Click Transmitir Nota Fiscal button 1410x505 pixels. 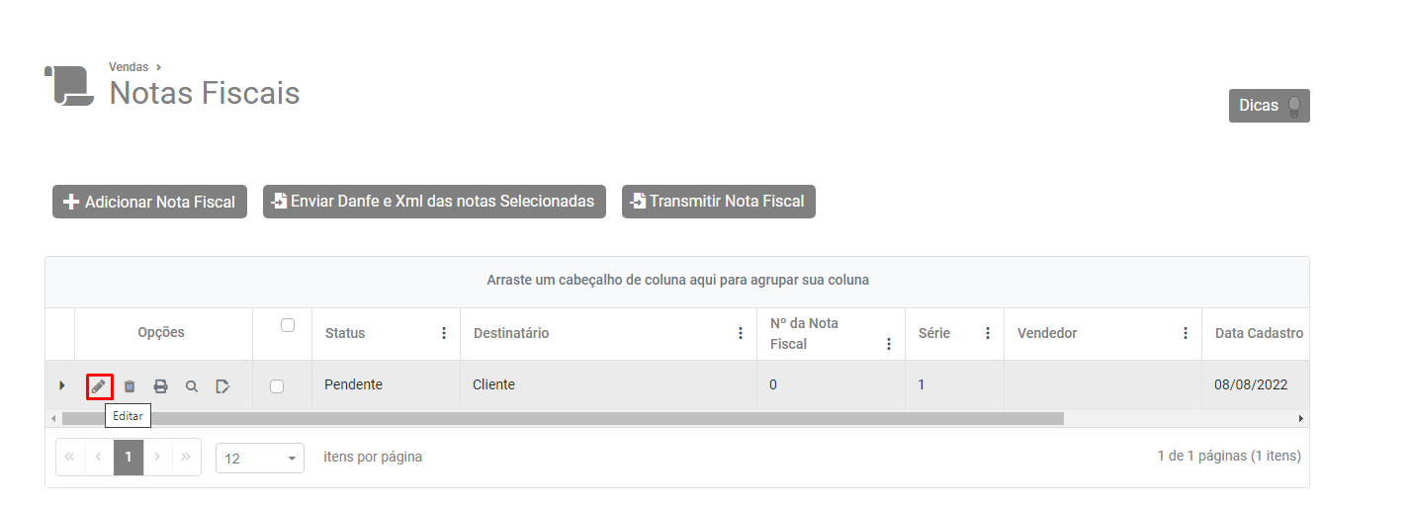pos(718,201)
